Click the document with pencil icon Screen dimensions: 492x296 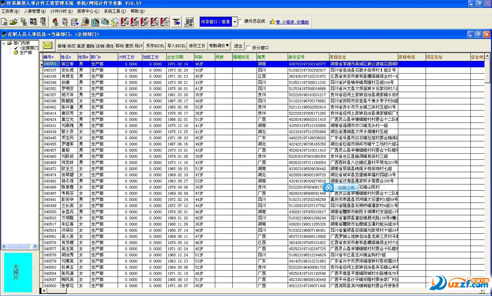coord(95,22)
